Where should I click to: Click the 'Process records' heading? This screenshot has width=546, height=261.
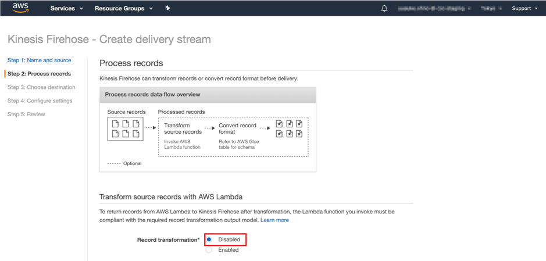pyautogui.click(x=131, y=63)
